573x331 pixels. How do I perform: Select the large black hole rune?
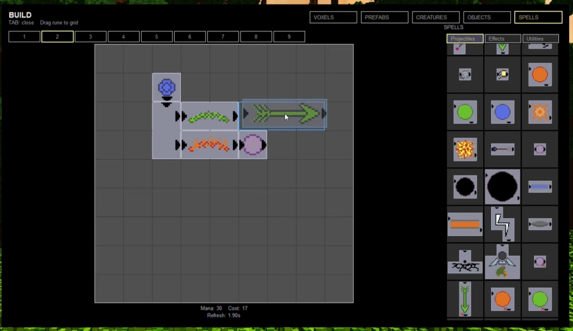(x=502, y=187)
